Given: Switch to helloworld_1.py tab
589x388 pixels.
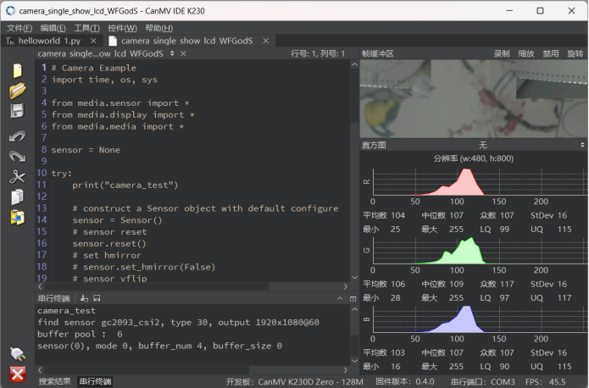Looking at the screenshot, I should 50,41.
